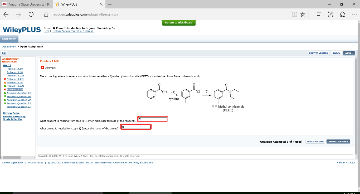Click Printer Version button
Screen dimensions: 360x194
(319, 53)
